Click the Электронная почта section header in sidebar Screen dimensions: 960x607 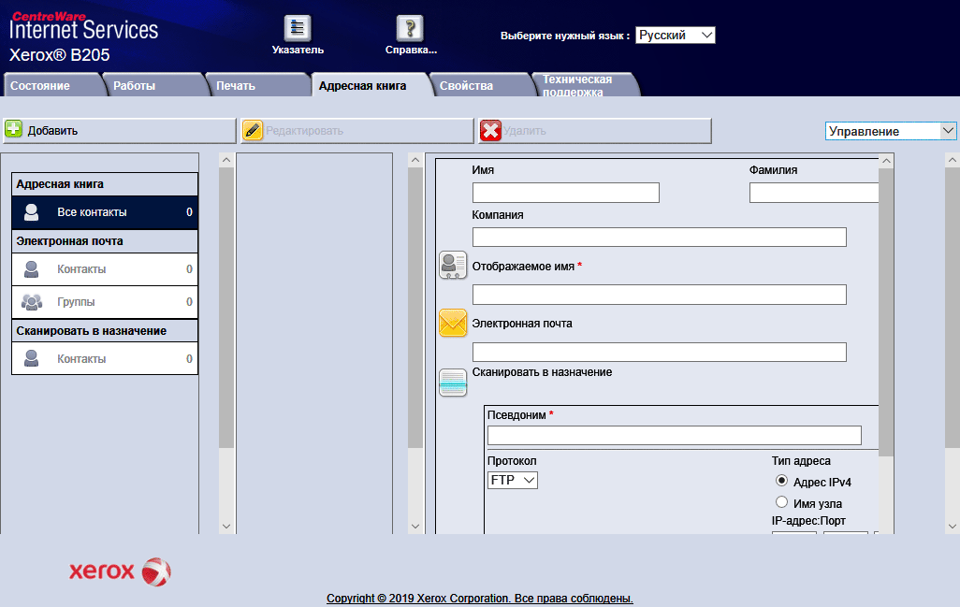[x=105, y=241]
